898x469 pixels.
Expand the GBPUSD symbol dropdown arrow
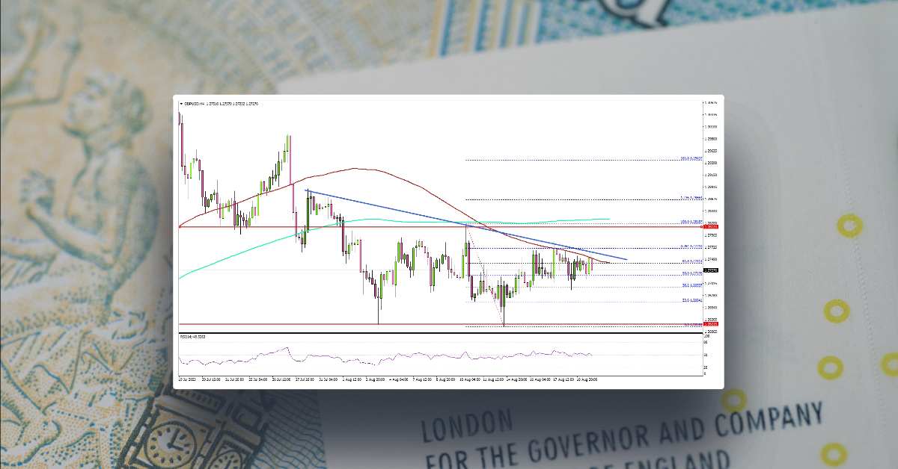(x=180, y=104)
